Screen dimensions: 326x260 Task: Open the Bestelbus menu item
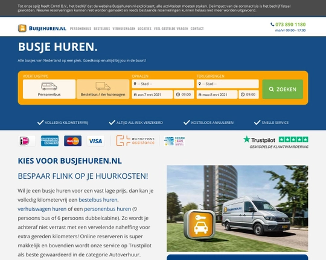[x=102, y=29]
